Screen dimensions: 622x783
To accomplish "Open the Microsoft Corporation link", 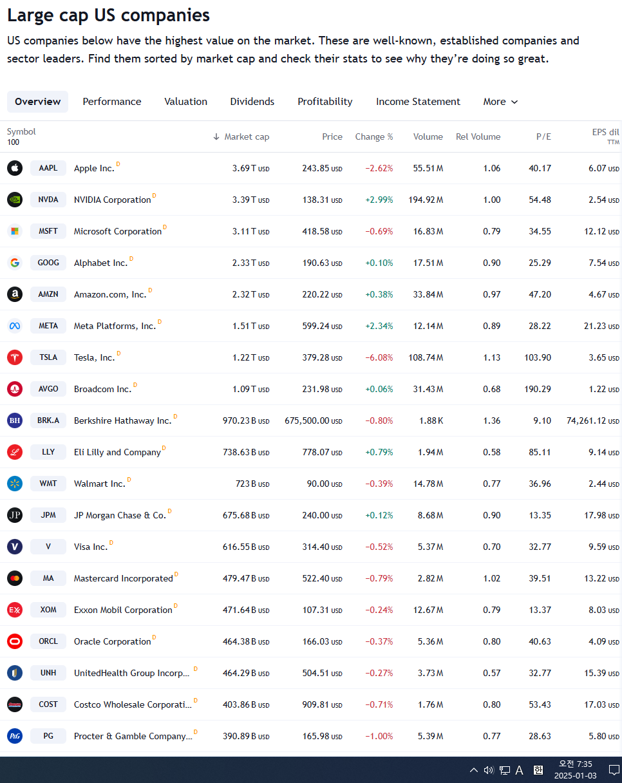I will (x=118, y=232).
